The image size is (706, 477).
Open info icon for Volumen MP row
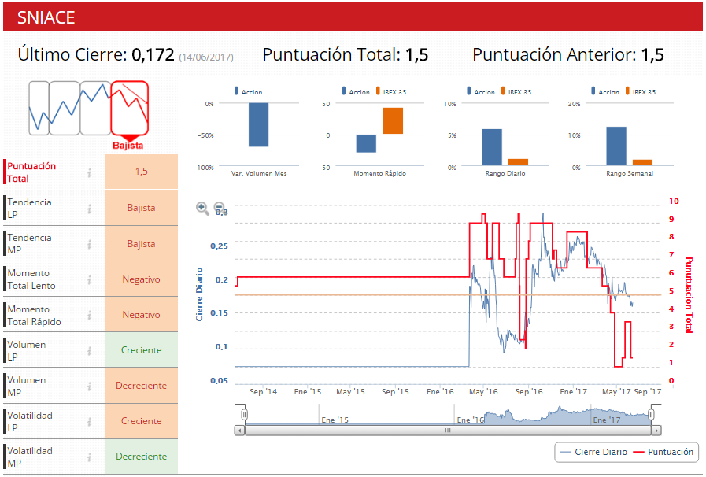pos(90,386)
